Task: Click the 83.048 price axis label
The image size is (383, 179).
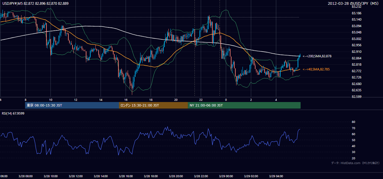Action: pos(356,32)
